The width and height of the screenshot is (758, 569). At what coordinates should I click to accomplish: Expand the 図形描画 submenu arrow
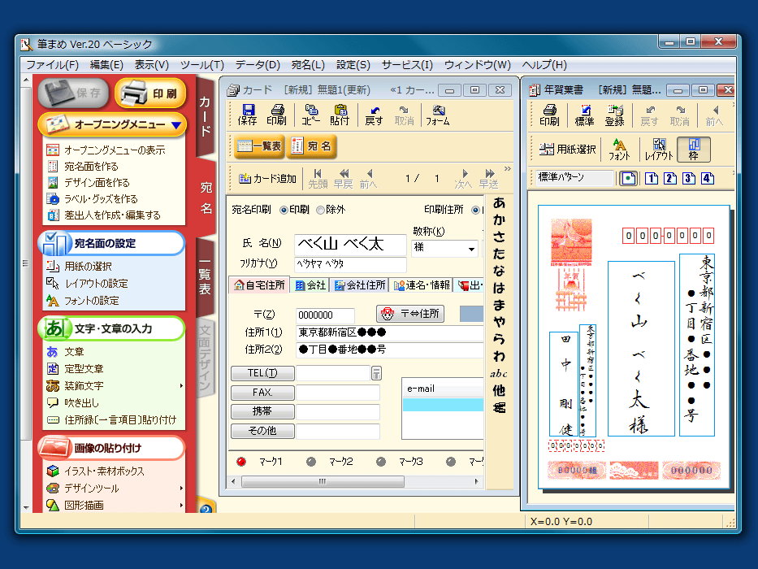[x=181, y=505]
